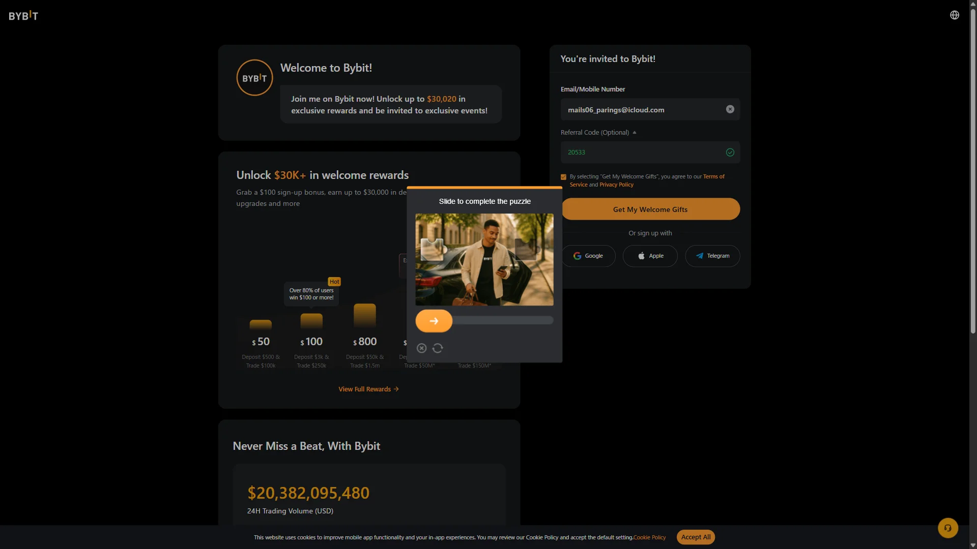This screenshot has height=549, width=977.
Task: Click Get My Welcome Gifts button
Action: click(x=650, y=209)
